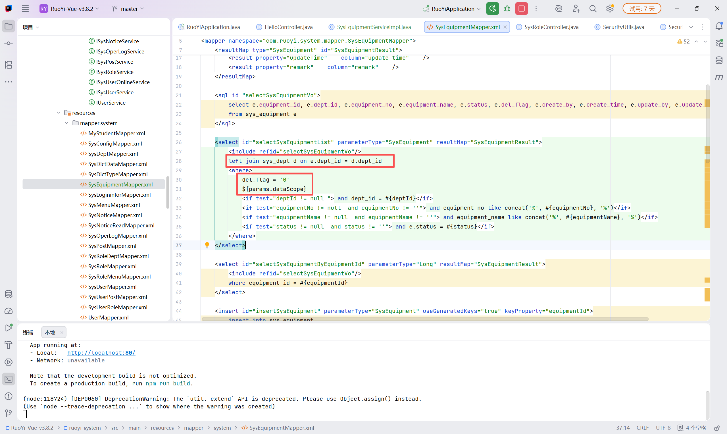The image size is (727, 434).
Task: Open the Problems tool window
Action: 9,396
